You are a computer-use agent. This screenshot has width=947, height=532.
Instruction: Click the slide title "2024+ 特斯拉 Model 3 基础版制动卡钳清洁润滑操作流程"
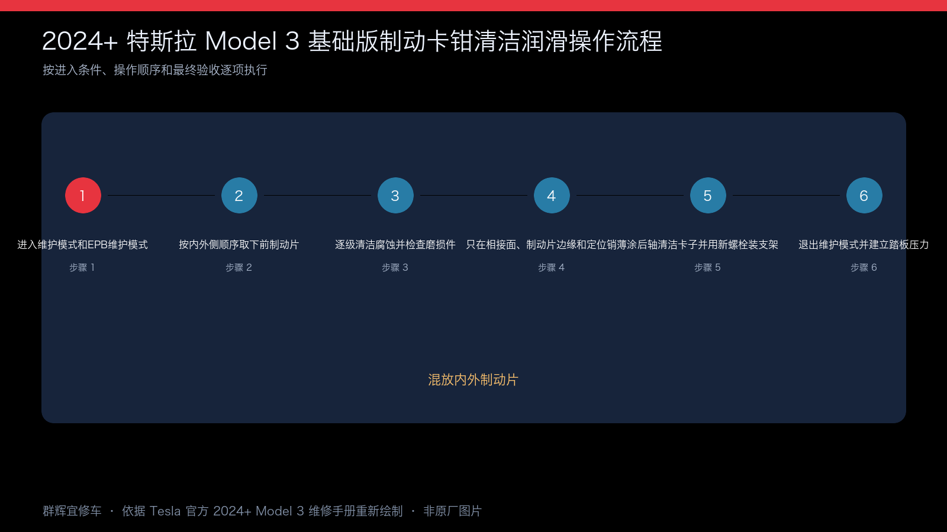[x=352, y=41]
